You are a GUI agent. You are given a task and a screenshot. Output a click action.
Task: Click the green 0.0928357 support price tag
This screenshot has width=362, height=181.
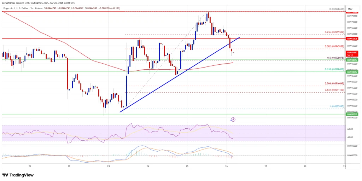click(x=352, y=72)
